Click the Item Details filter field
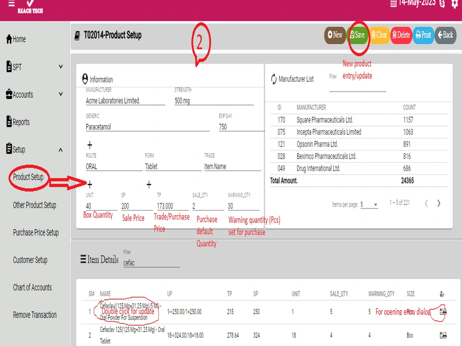 tap(152, 263)
